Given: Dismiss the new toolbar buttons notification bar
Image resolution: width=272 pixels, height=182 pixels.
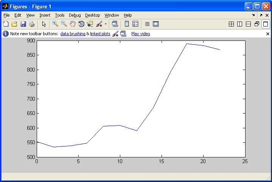Looking at the screenshot, I should point(268,34).
